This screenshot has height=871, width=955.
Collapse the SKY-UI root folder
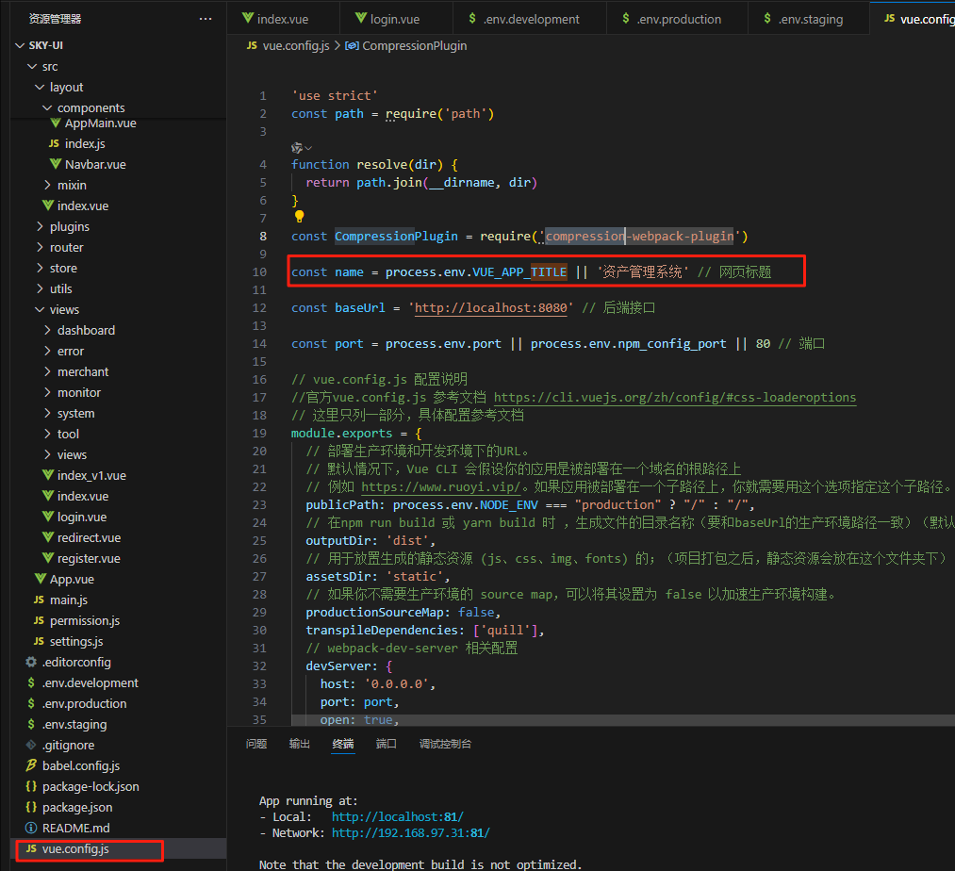(x=20, y=45)
